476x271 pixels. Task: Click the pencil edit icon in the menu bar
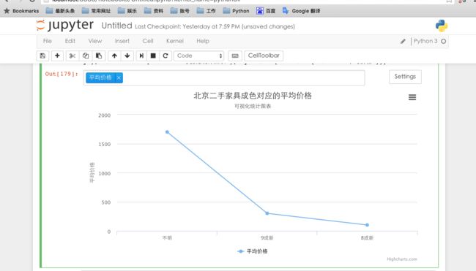[x=403, y=41]
